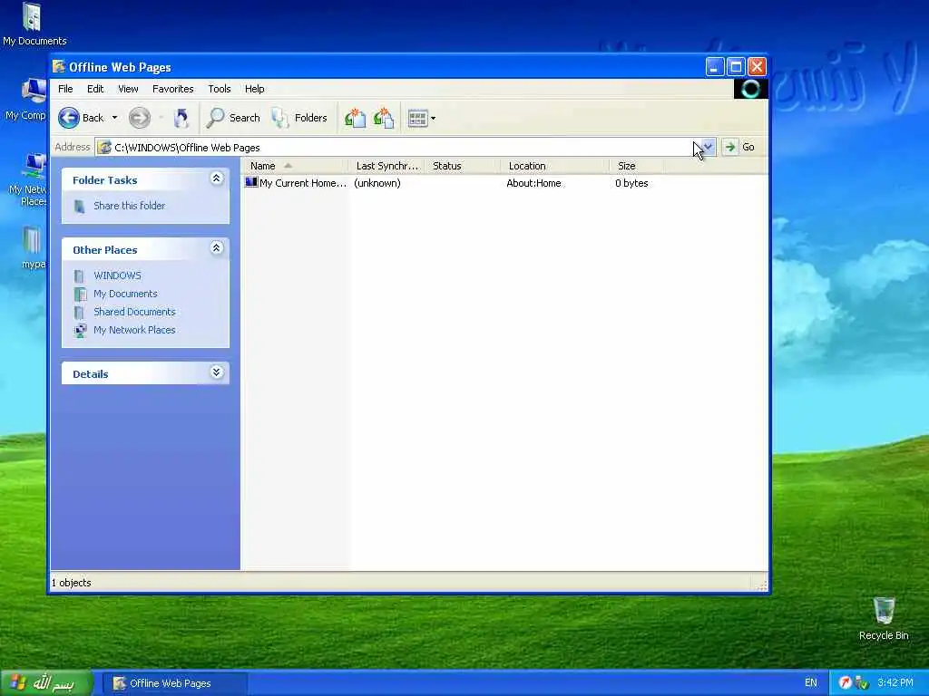
Task: Sort the list by Name column
Action: click(x=295, y=166)
